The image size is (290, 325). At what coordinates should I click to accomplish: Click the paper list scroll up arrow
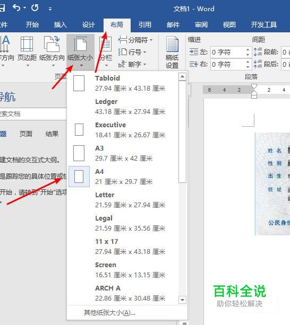tap(182, 77)
